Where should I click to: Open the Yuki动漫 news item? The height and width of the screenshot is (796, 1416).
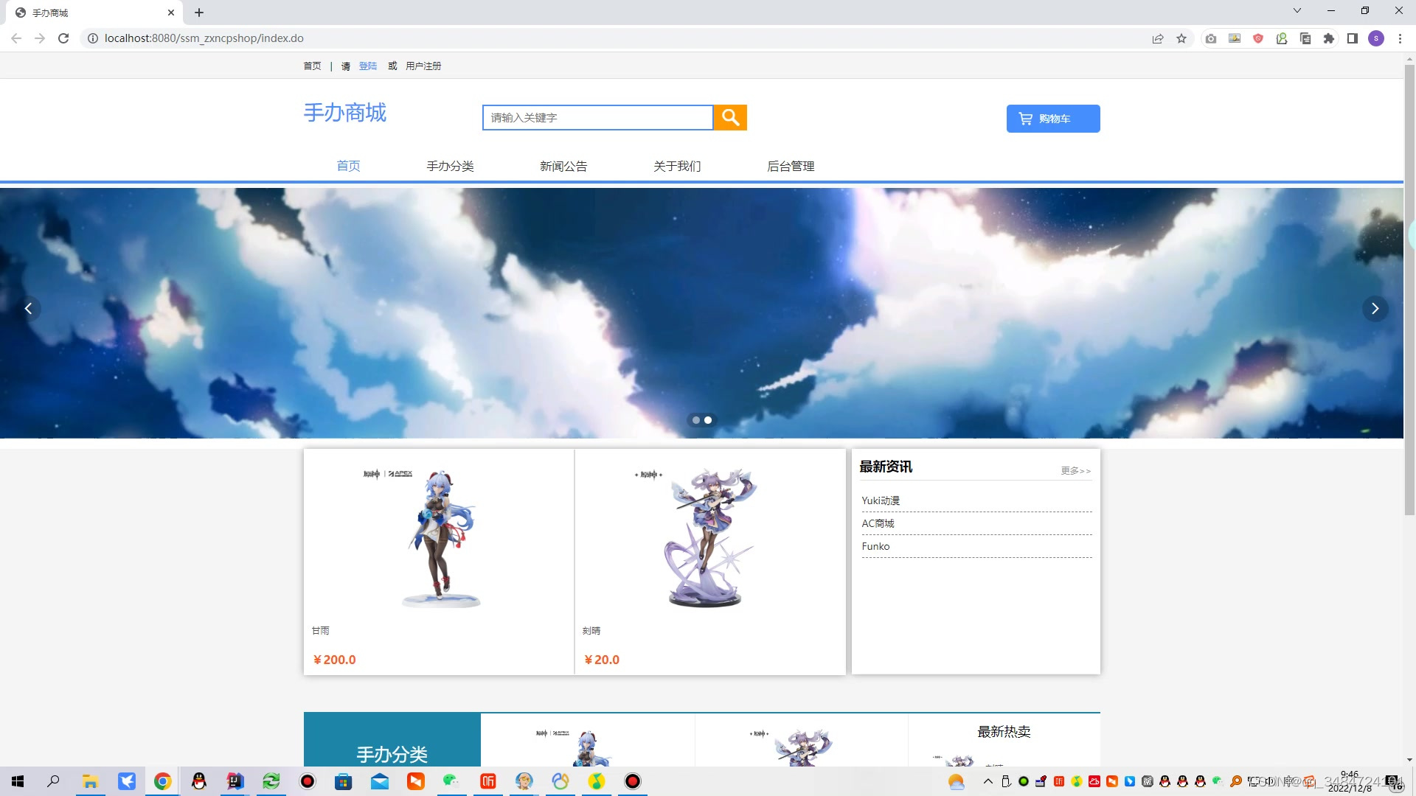881,500
